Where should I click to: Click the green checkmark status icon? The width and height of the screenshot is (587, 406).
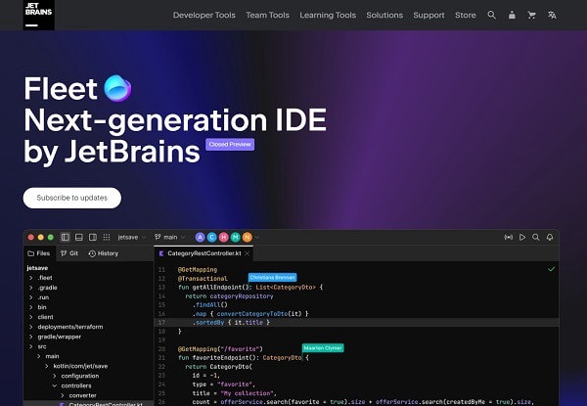tap(551, 269)
